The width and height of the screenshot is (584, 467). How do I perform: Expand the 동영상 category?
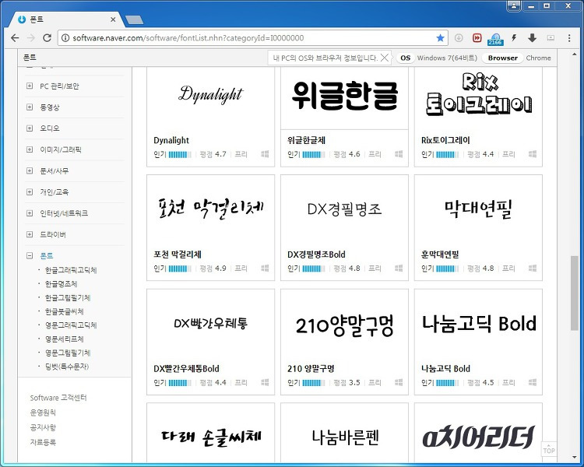pyautogui.click(x=30, y=107)
